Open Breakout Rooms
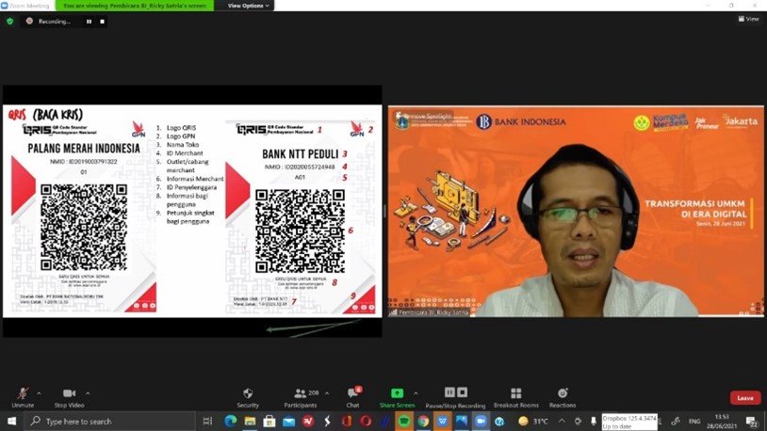 pos(516,397)
